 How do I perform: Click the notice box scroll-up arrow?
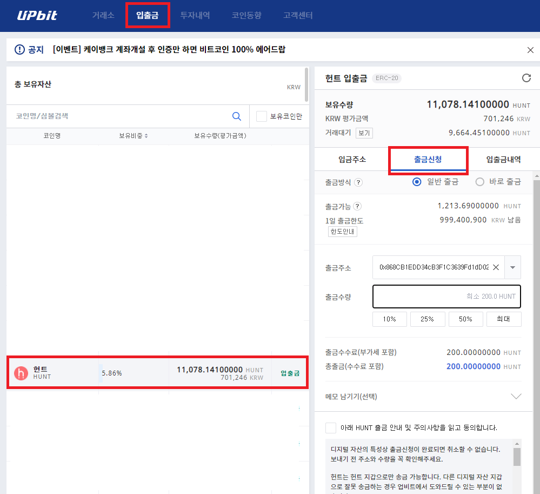[x=517, y=443]
